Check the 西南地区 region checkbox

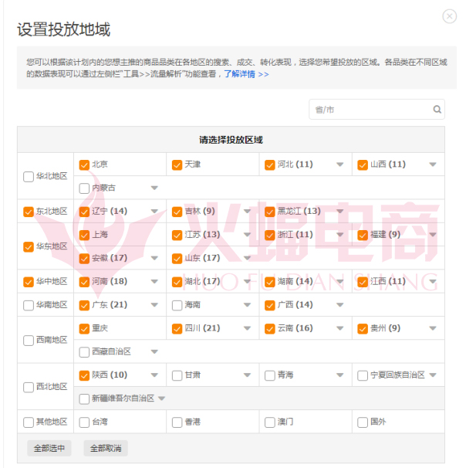(29, 341)
